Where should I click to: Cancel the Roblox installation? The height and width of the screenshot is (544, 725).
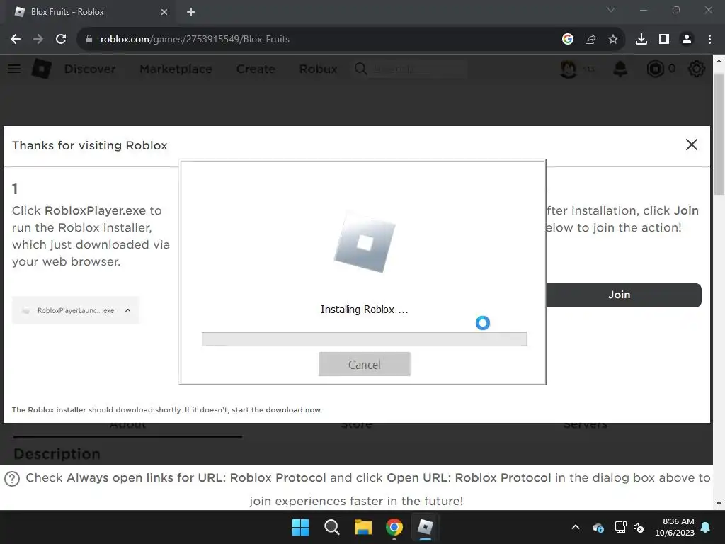click(x=365, y=364)
